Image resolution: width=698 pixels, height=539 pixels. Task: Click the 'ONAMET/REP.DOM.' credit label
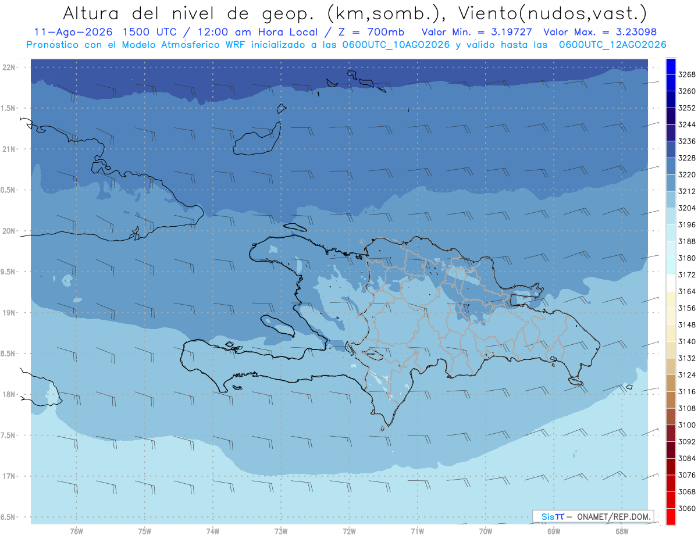pos(614,516)
